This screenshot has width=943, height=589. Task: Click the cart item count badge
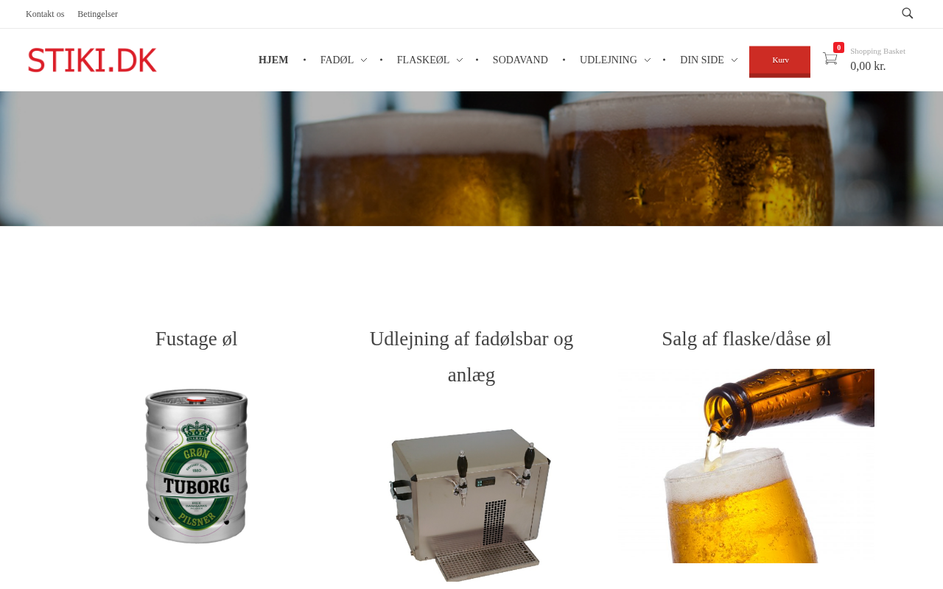(838, 48)
